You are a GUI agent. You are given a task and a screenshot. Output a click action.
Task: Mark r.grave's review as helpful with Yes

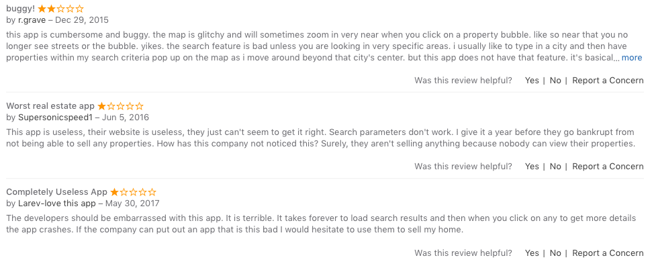[x=532, y=81]
